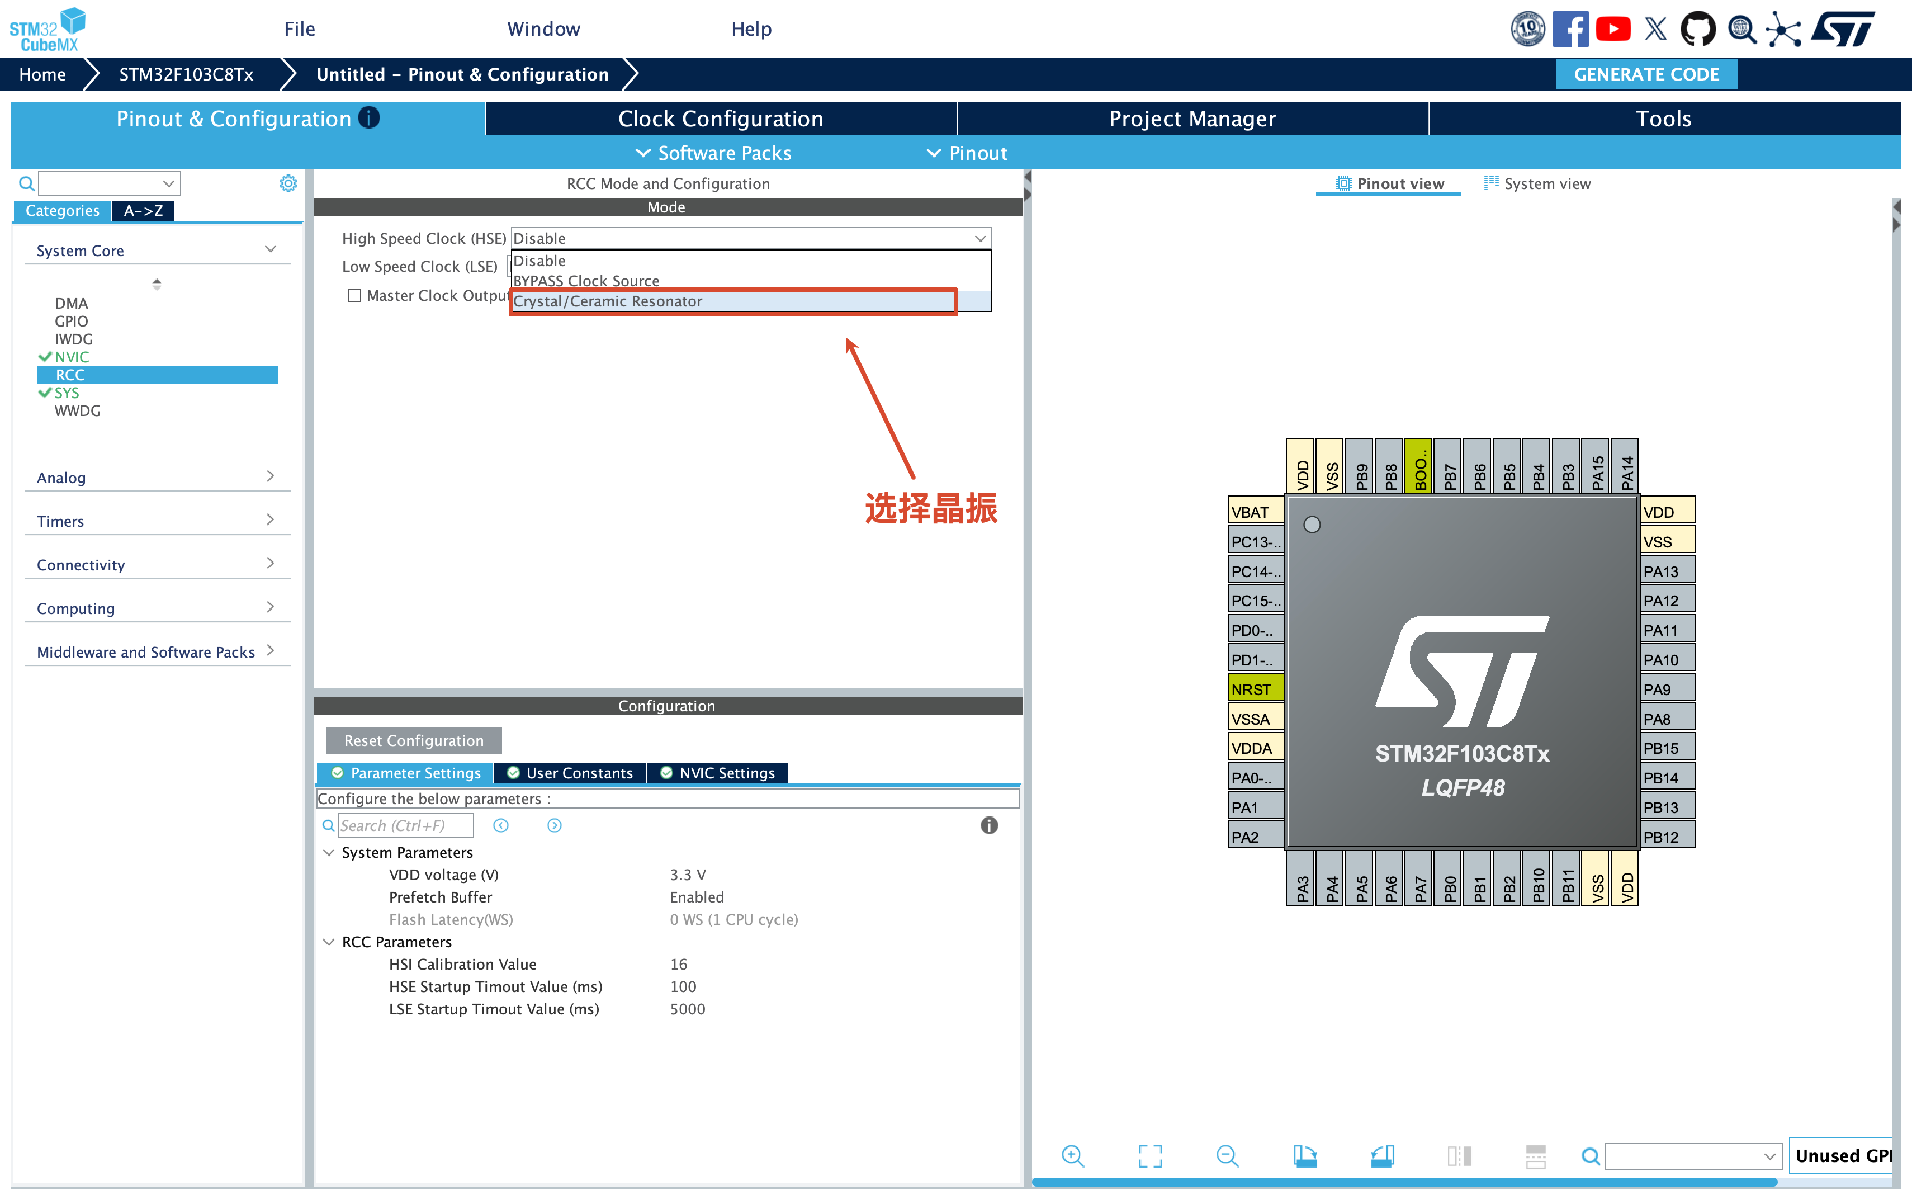The image size is (1912, 1200).
Task: Collapse the RCC Parameters group
Action: tap(329, 942)
